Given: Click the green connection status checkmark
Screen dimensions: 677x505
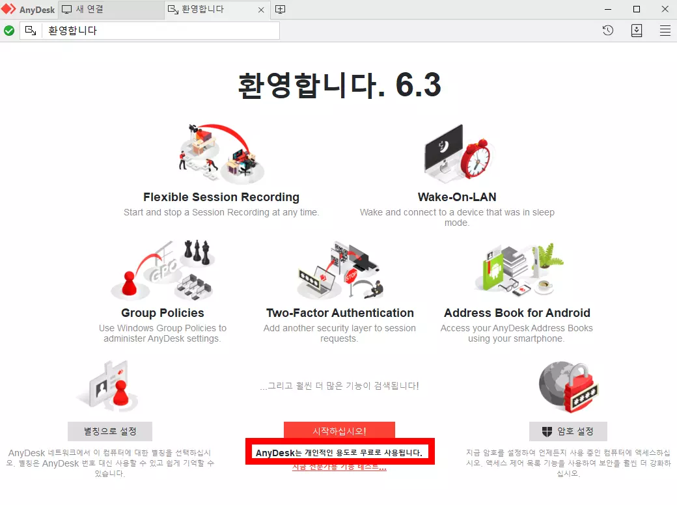Looking at the screenshot, I should tap(9, 31).
